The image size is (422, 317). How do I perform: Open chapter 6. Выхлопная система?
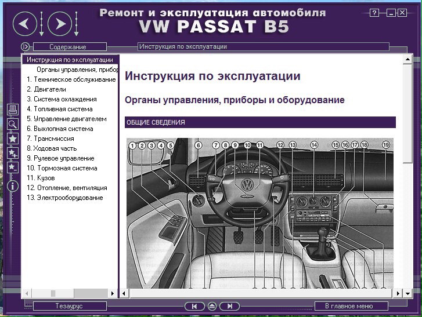(60, 129)
